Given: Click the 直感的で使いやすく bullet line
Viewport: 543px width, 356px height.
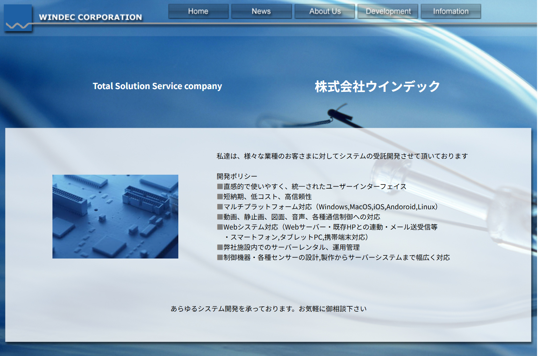Looking at the screenshot, I should (312, 187).
